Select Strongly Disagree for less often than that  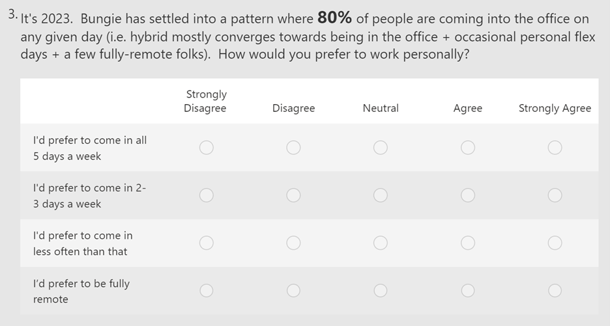point(206,243)
